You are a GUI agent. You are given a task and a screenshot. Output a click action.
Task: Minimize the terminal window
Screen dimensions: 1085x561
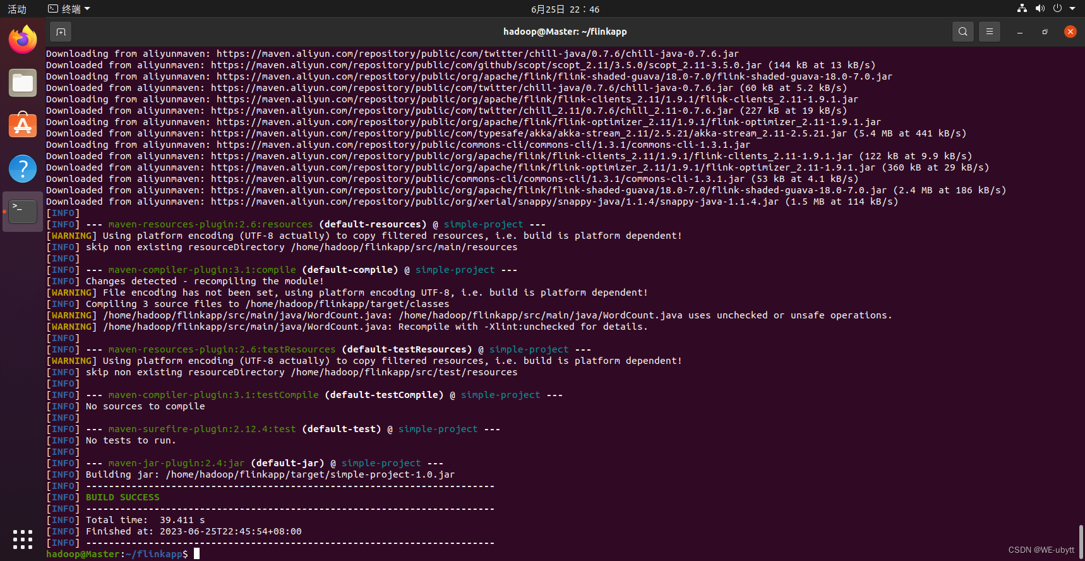(x=1020, y=32)
